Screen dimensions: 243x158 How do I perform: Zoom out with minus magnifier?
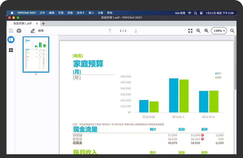point(198,31)
